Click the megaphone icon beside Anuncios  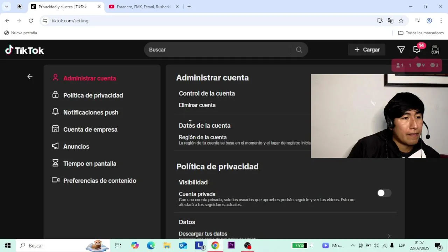click(55, 146)
